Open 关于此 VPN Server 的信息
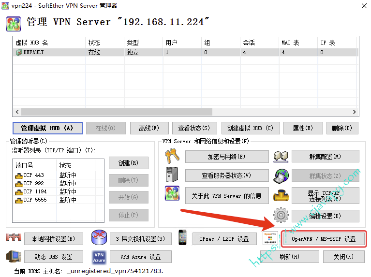The width and height of the screenshot is (371, 277). point(227,196)
